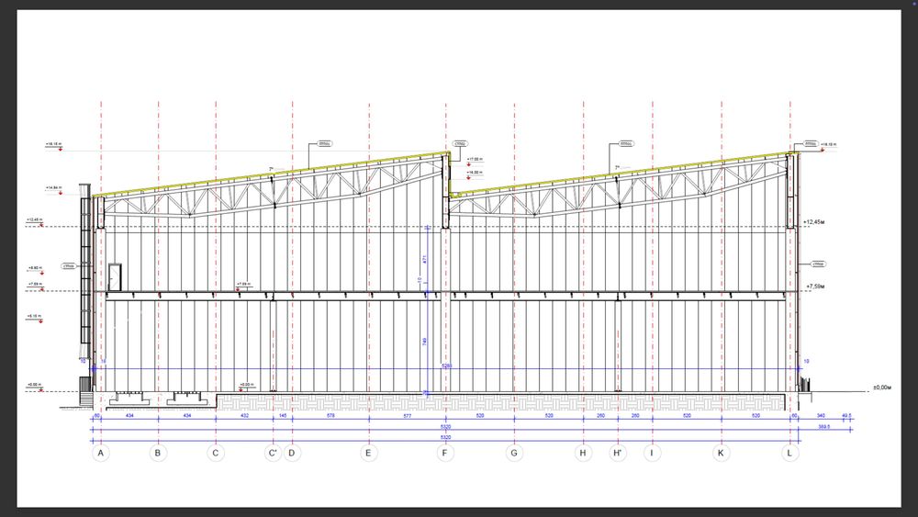Viewport: 918px width, 517px height.
Task: Click the +7,59м elevation label on right
Action: [815, 287]
